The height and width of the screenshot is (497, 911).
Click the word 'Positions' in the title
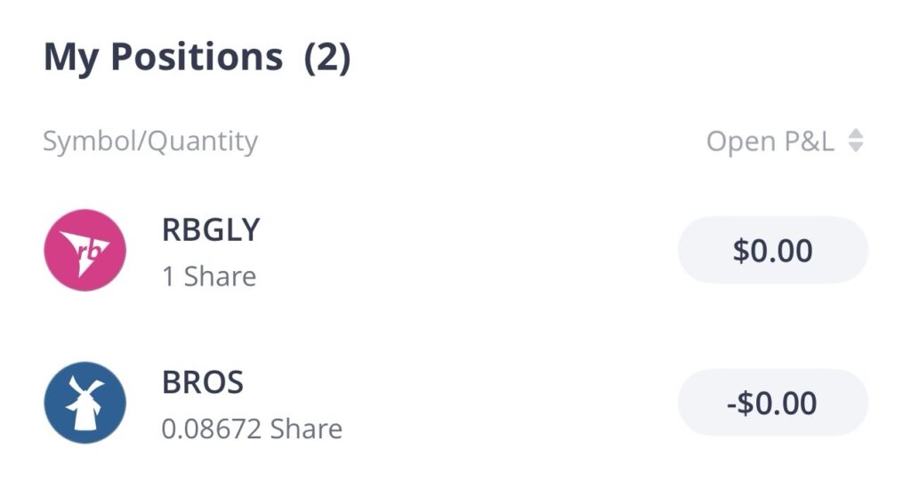[197, 58]
